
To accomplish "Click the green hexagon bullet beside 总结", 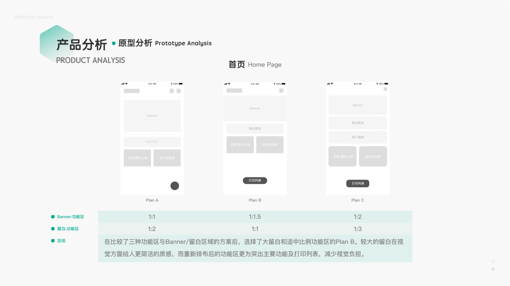I will coord(53,240).
